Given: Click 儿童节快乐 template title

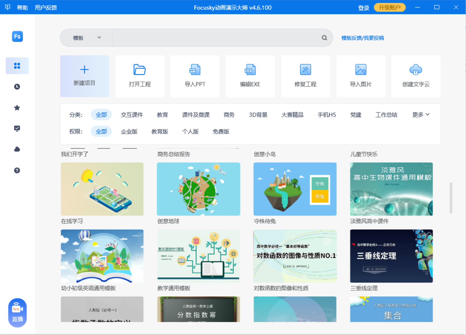Looking at the screenshot, I should [x=364, y=154].
